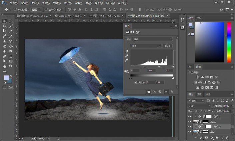Select the Zoom tool in toolbar
The height and width of the screenshot is (141, 235).
tap(11, 66)
